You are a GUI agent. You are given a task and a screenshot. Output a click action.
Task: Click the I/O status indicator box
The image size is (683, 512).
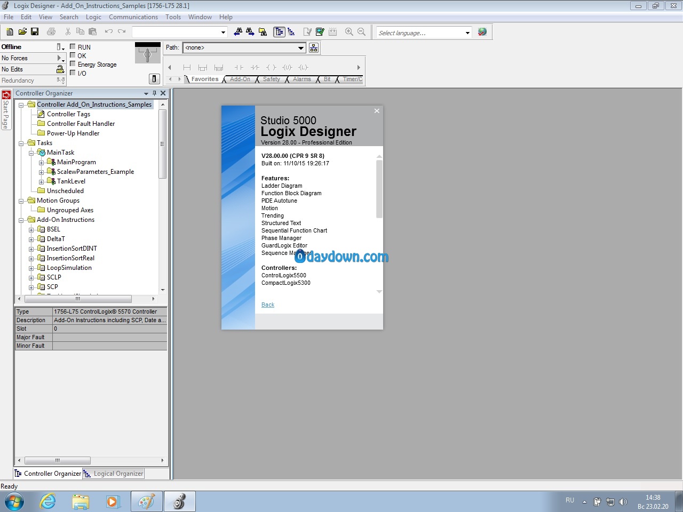pyautogui.click(x=73, y=73)
